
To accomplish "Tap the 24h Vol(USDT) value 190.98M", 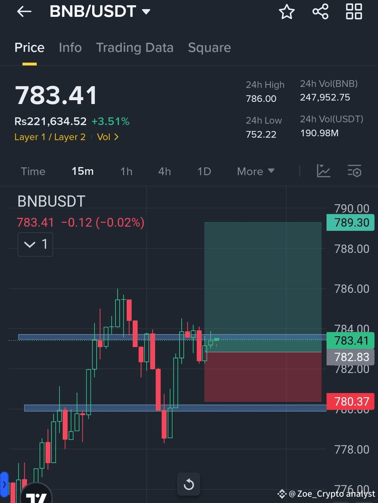I will [x=319, y=133].
